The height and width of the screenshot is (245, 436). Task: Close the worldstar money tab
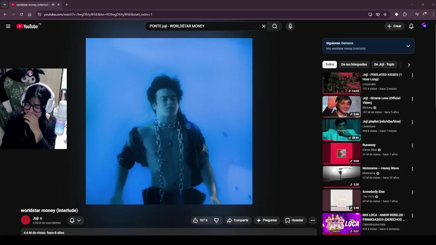[x=58, y=5]
